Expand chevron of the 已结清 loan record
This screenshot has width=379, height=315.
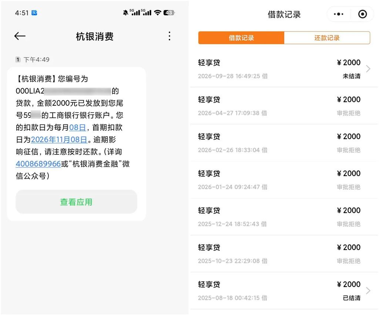(368, 291)
